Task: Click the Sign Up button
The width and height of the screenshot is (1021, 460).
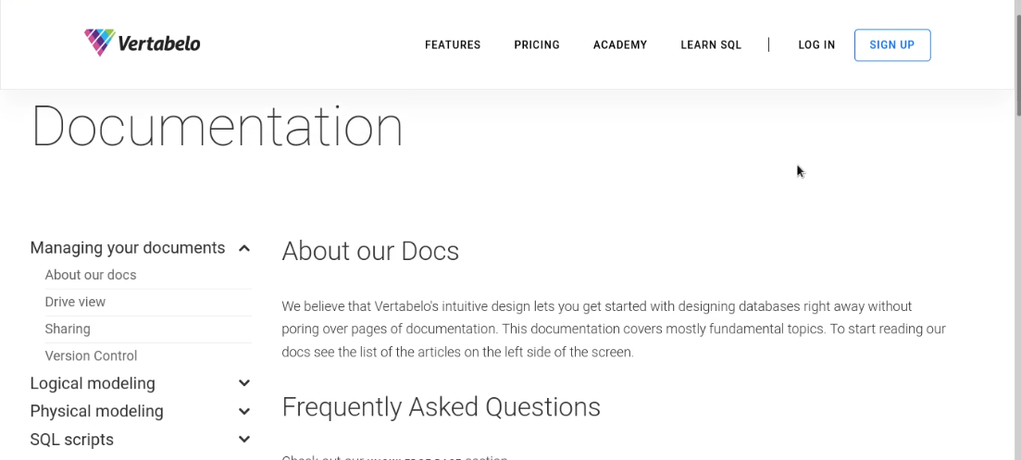Action: pyautogui.click(x=892, y=45)
